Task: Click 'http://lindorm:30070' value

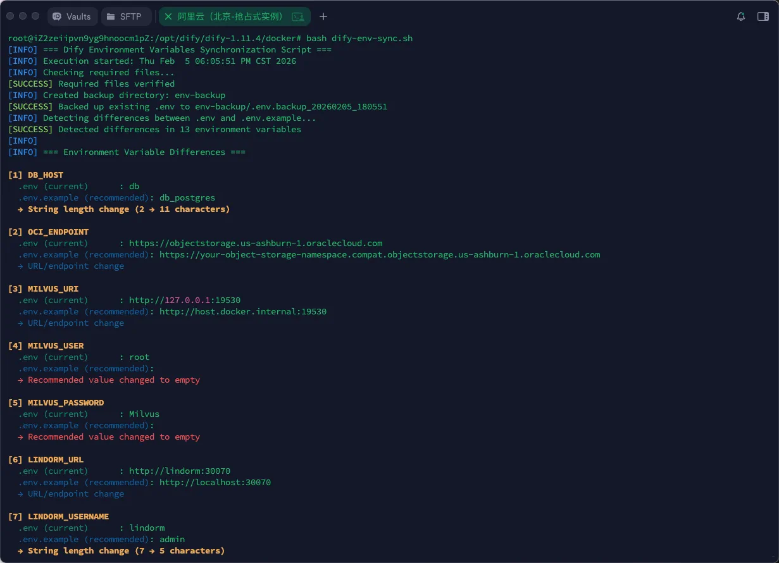Action: 180,471
